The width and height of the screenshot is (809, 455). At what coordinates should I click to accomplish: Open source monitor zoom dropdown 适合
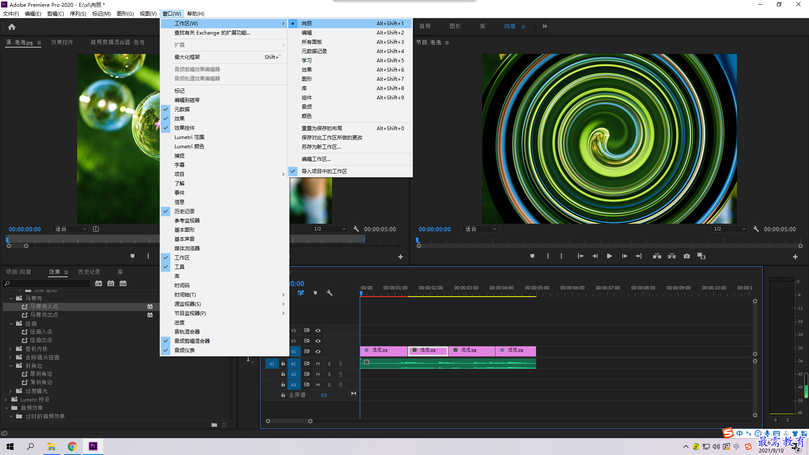tap(70, 229)
